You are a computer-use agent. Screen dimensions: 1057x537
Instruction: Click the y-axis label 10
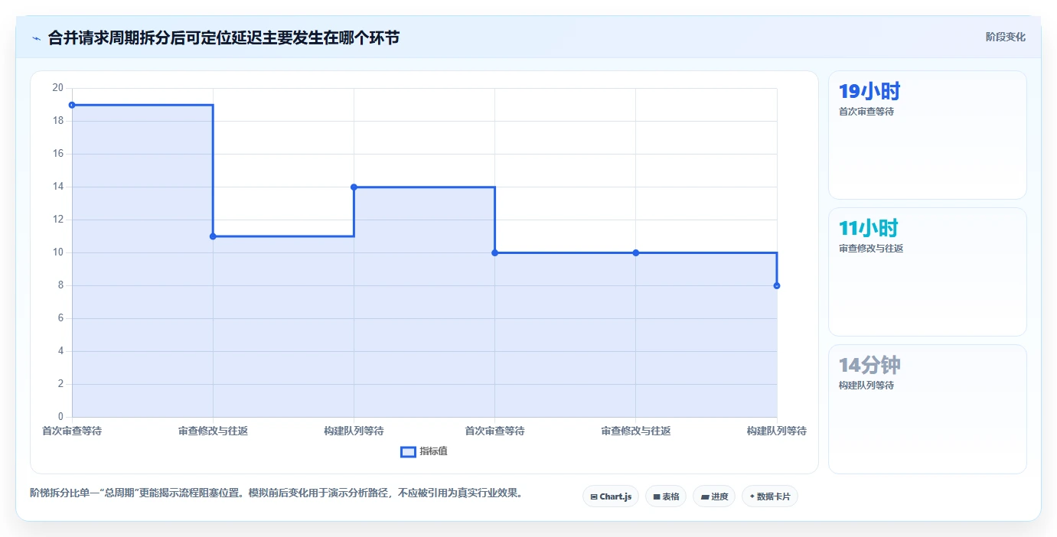pyautogui.click(x=57, y=252)
